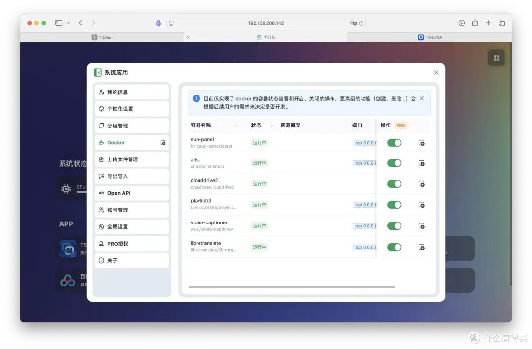Open the reader view icon
The image size is (532, 349).
(172, 23)
